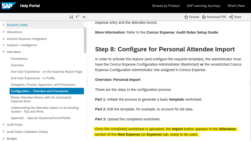Click the Download PDF icon

[204, 17]
